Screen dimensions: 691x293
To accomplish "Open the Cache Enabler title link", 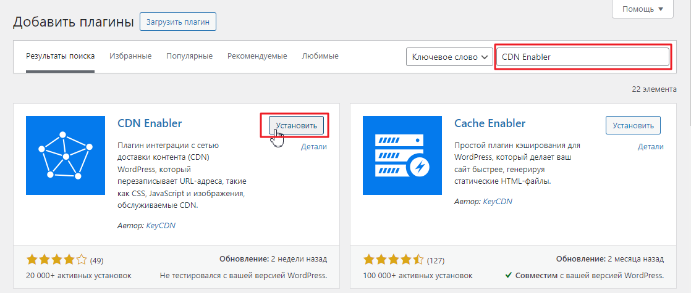I will click(490, 123).
